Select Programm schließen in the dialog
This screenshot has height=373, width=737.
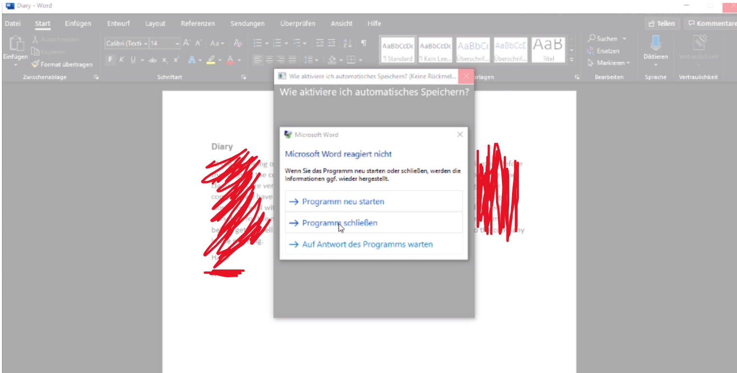tap(374, 223)
